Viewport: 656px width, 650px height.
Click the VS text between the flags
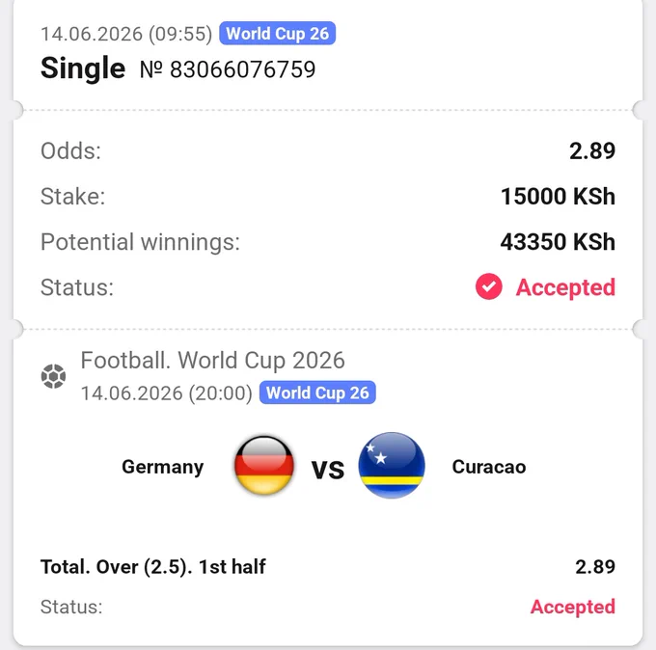click(x=328, y=470)
